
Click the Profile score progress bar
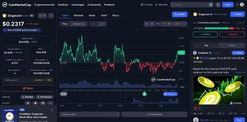click(40, 80)
